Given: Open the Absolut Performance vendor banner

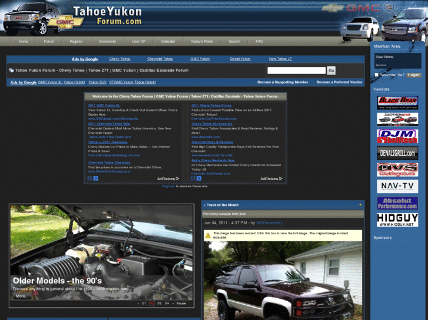Looking at the screenshot, I should coord(397,203).
